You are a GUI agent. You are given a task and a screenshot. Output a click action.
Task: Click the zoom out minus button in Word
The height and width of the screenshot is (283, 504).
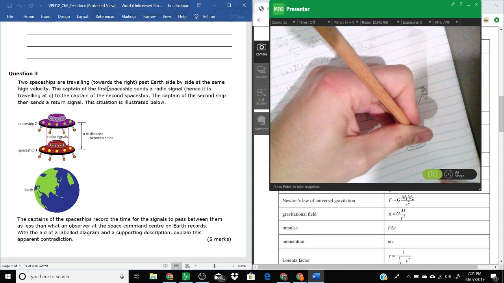(x=195, y=266)
